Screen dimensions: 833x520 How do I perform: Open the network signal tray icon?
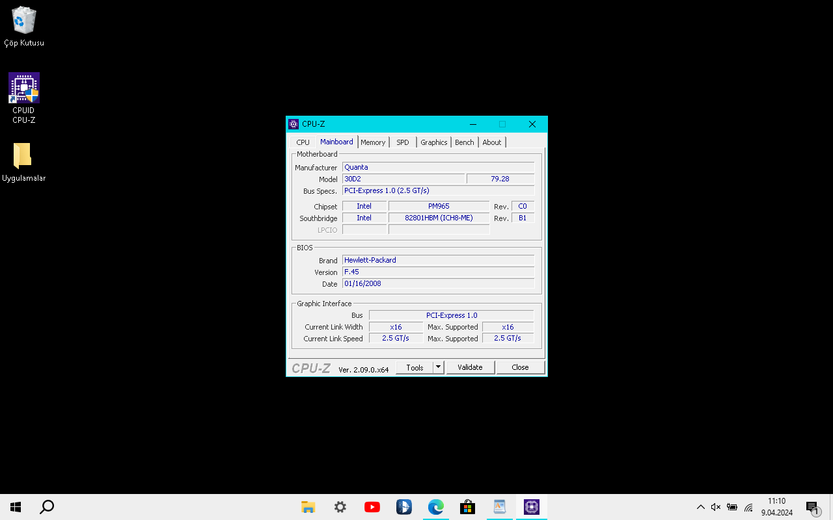(748, 507)
